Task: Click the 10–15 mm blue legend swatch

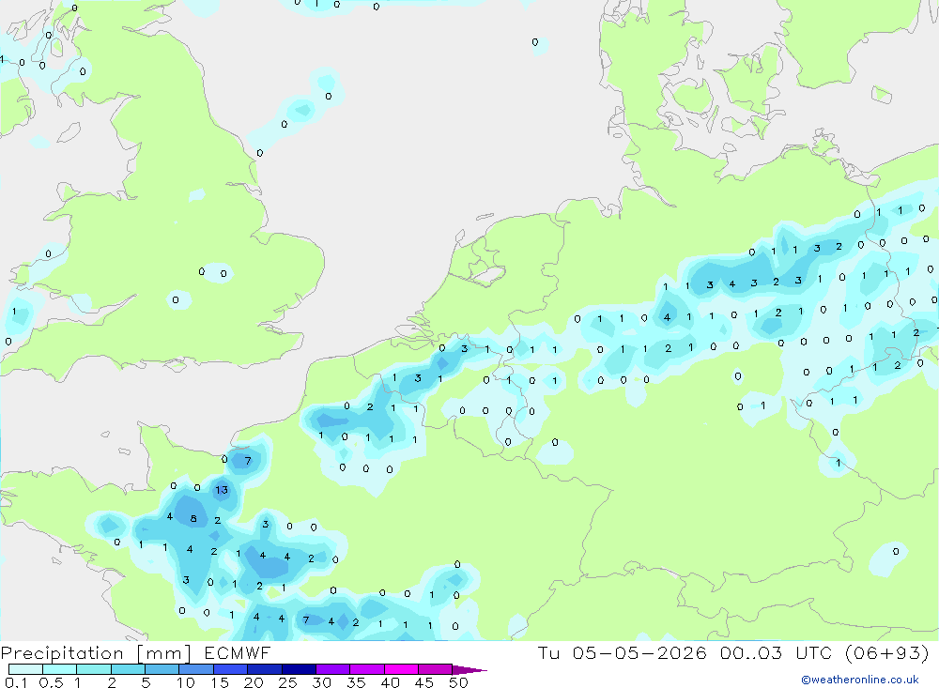Action: (x=196, y=669)
